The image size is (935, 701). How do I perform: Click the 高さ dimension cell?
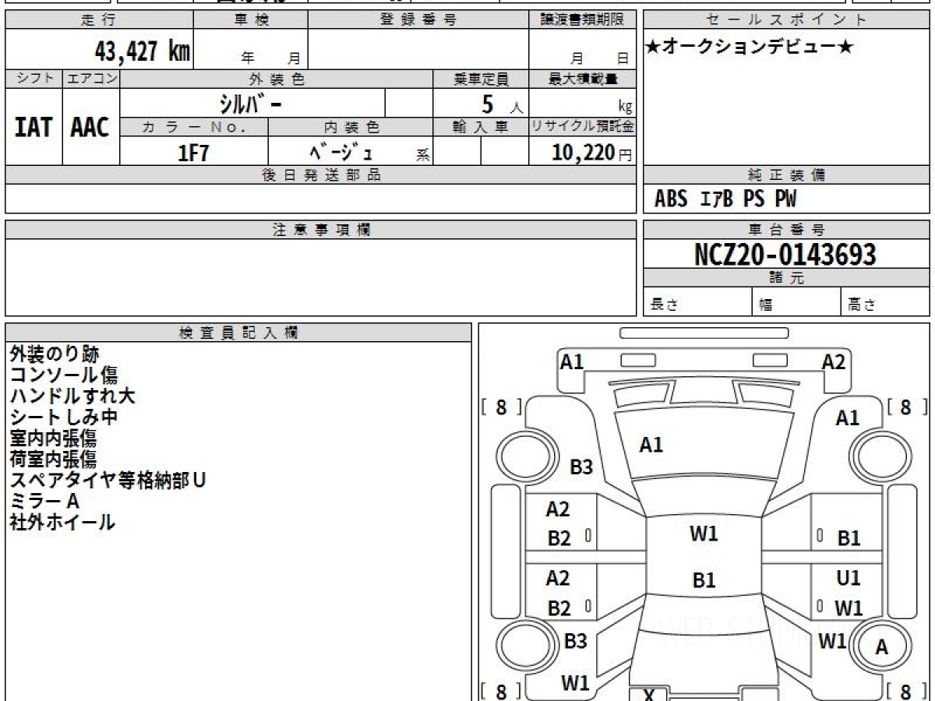tap(885, 301)
